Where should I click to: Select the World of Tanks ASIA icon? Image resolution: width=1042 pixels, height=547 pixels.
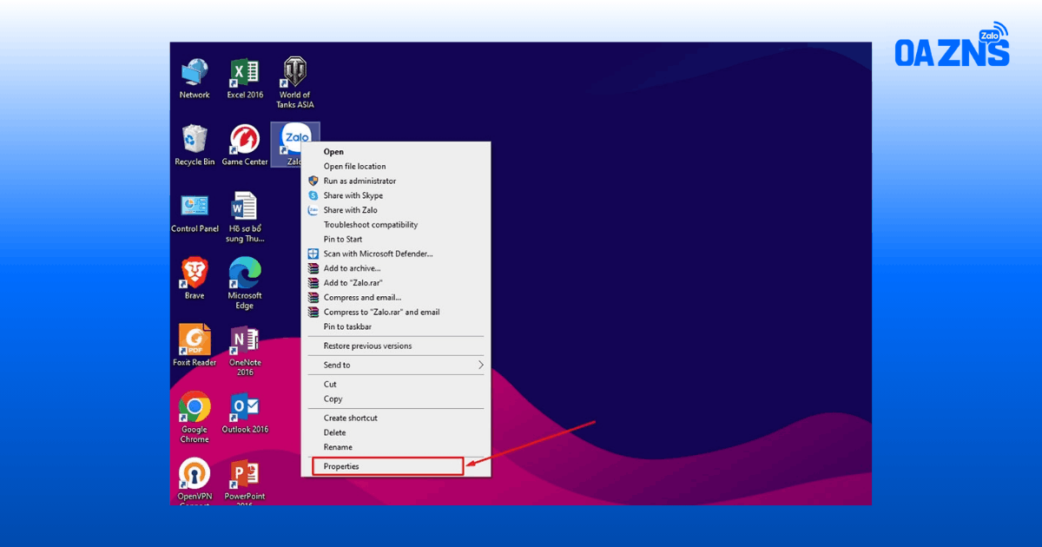(294, 83)
